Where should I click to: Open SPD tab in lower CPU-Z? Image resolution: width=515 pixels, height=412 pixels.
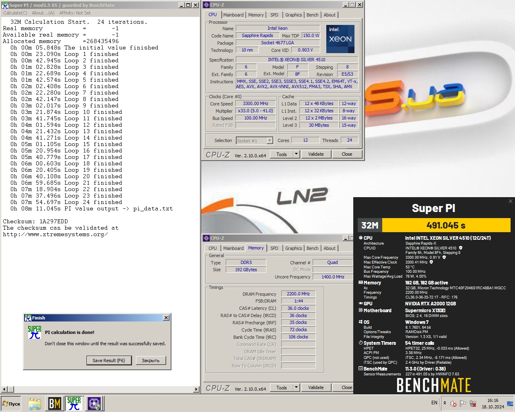[274, 248]
